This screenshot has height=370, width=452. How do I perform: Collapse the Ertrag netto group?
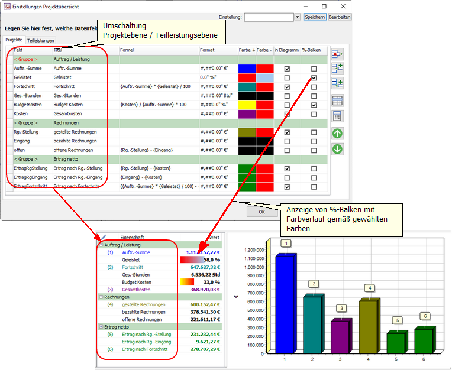tap(101, 327)
